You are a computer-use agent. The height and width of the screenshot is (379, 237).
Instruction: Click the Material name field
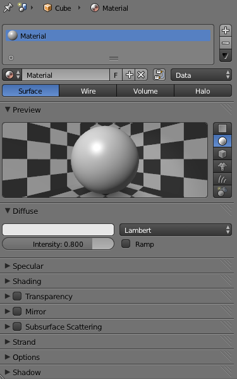click(x=66, y=75)
